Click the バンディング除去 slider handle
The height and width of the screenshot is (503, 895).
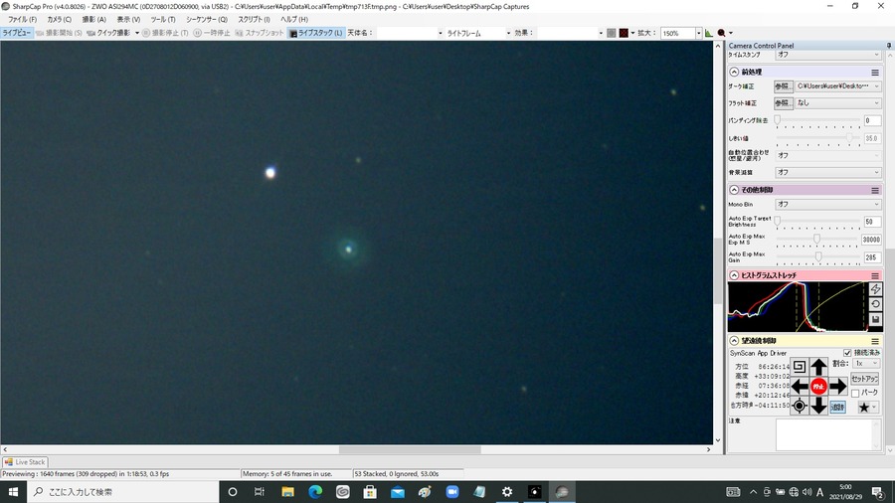(778, 119)
